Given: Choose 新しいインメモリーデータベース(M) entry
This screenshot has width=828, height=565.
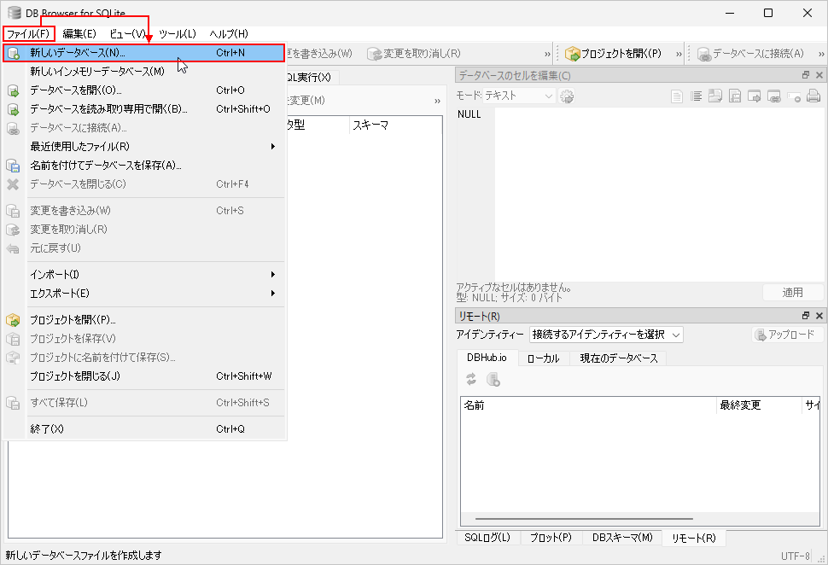Looking at the screenshot, I should (143, 72).
